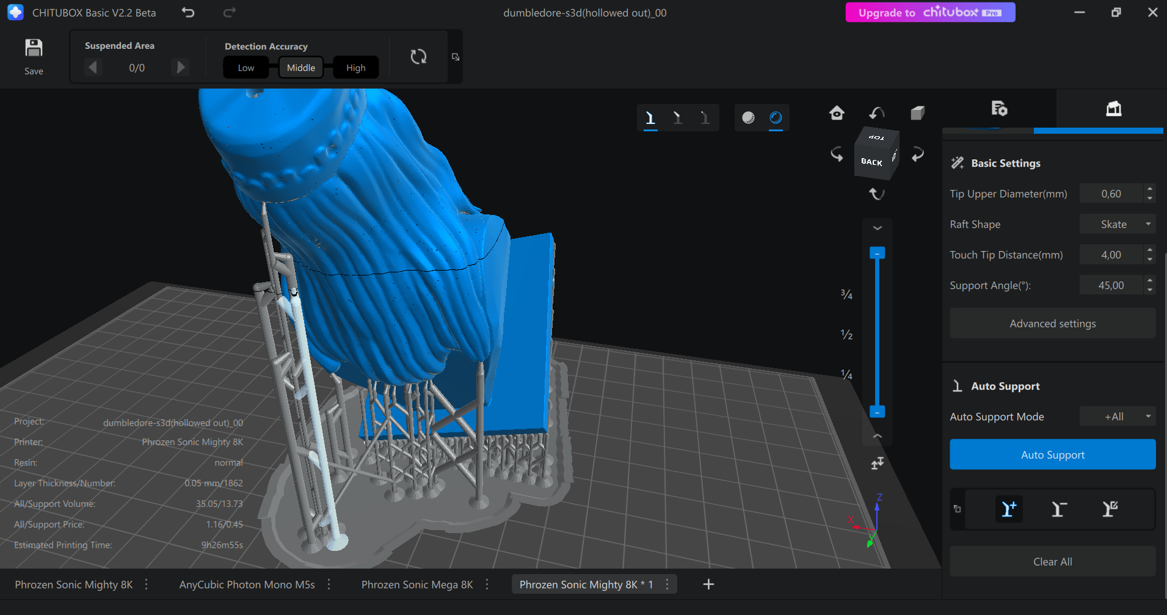Toggle perspective cube view icon
1167x615 pixels.
coord(917,113)
